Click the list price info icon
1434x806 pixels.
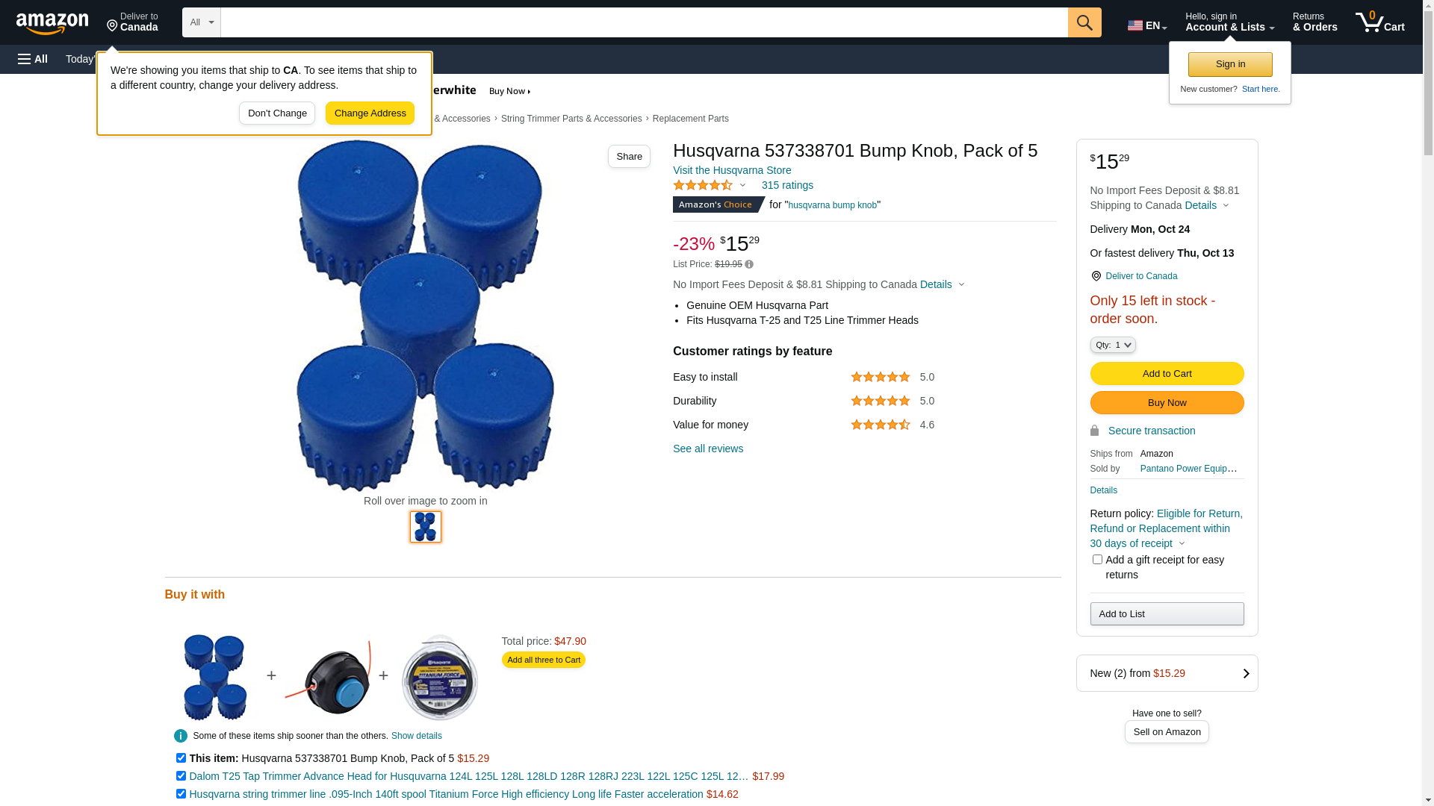[749, 264]
